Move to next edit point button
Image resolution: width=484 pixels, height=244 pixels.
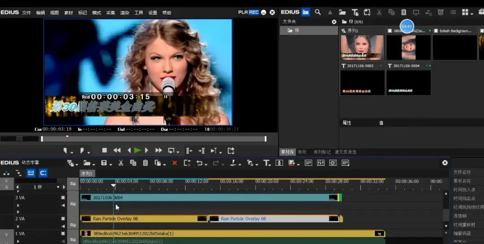tap(202, 150)
